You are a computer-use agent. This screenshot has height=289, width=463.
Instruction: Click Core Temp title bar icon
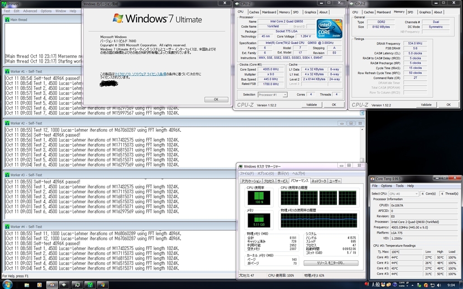(373, 179)
